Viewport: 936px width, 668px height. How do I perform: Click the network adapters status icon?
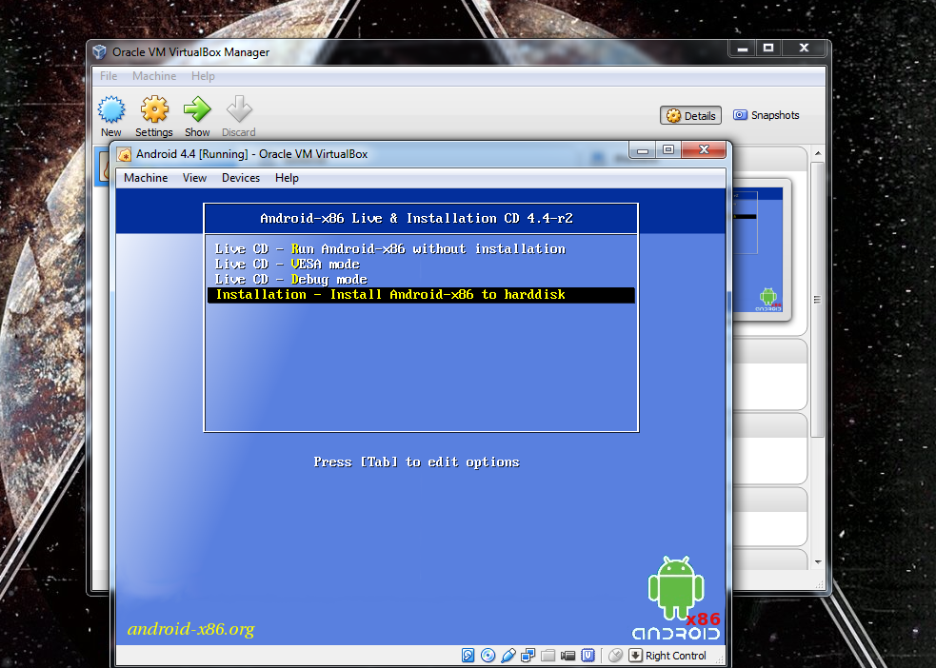[528, 656]
